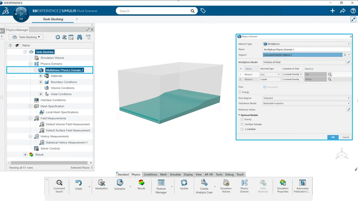
Task: Open Material Type Multiphase dropdown
Action: tap(307, 44)
